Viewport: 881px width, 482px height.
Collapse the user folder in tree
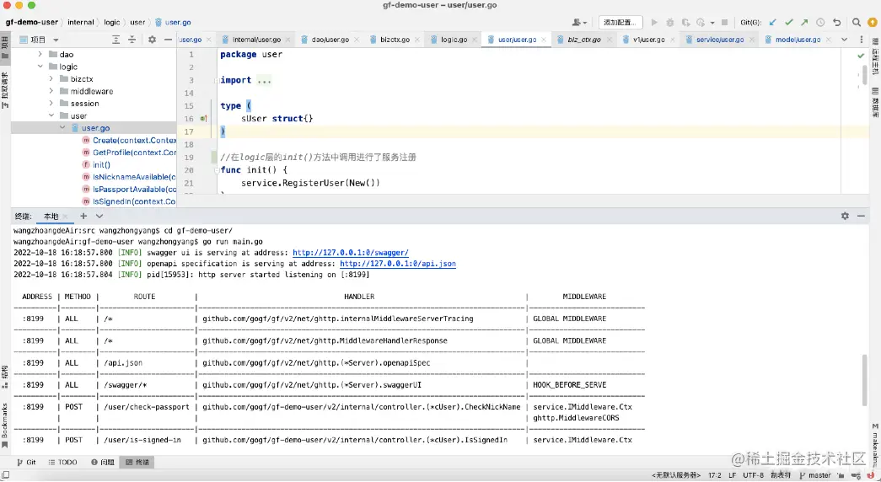click(x=51, y=115)
